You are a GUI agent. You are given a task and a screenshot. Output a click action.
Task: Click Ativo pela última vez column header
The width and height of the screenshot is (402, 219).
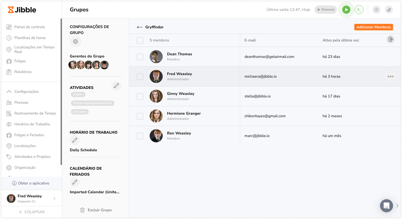[341, 40]
